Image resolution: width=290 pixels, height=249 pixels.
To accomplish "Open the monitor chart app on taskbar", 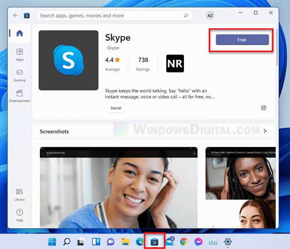I will click(x=213, y=242).
